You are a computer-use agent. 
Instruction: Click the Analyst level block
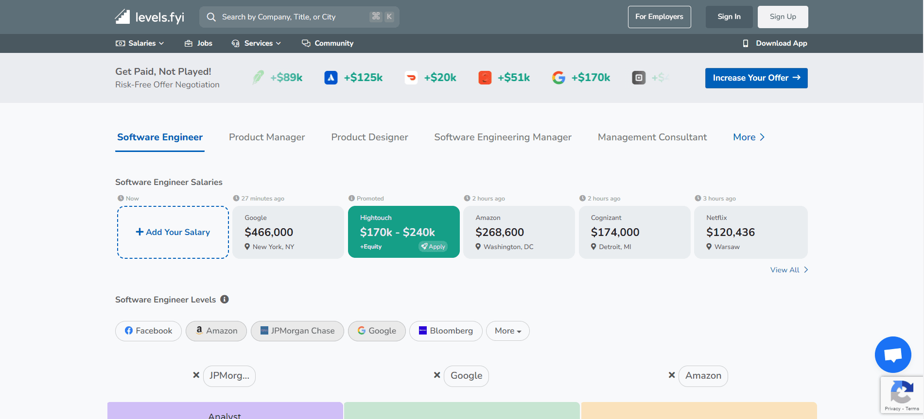pos(225,411)
